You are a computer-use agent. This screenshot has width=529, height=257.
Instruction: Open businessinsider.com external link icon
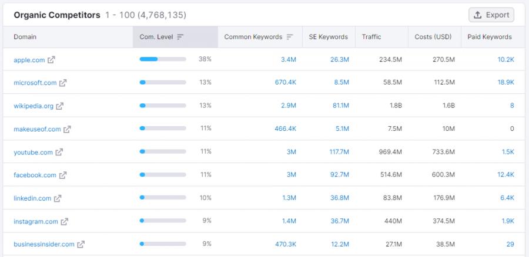click(81, 245)
